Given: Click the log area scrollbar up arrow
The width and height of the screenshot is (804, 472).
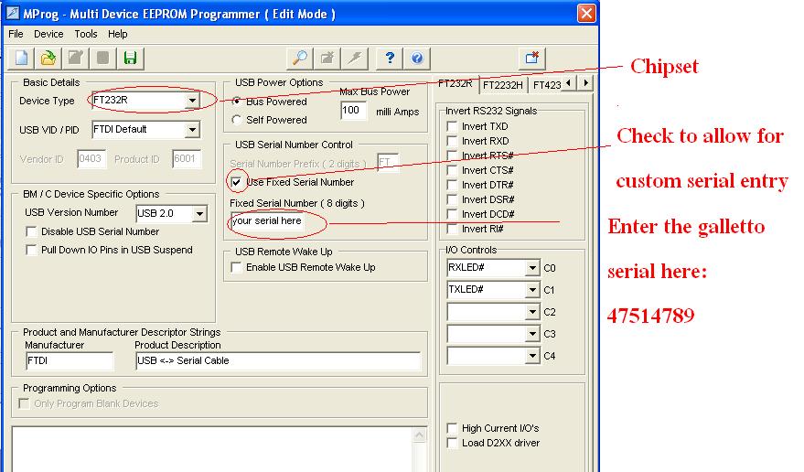Looking at the screenshot, I should point(420,435).
